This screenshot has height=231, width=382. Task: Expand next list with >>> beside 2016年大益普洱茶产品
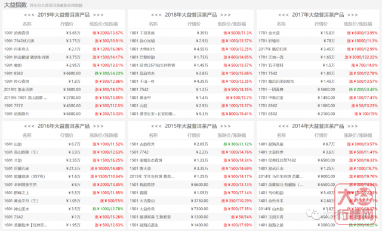(98, 126)
